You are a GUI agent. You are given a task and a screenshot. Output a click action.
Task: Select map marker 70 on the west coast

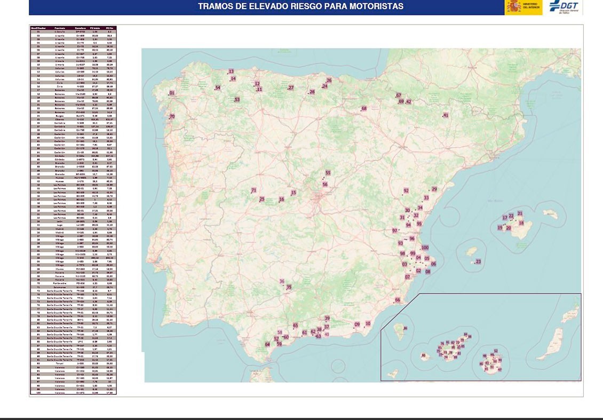pos(172,116)
